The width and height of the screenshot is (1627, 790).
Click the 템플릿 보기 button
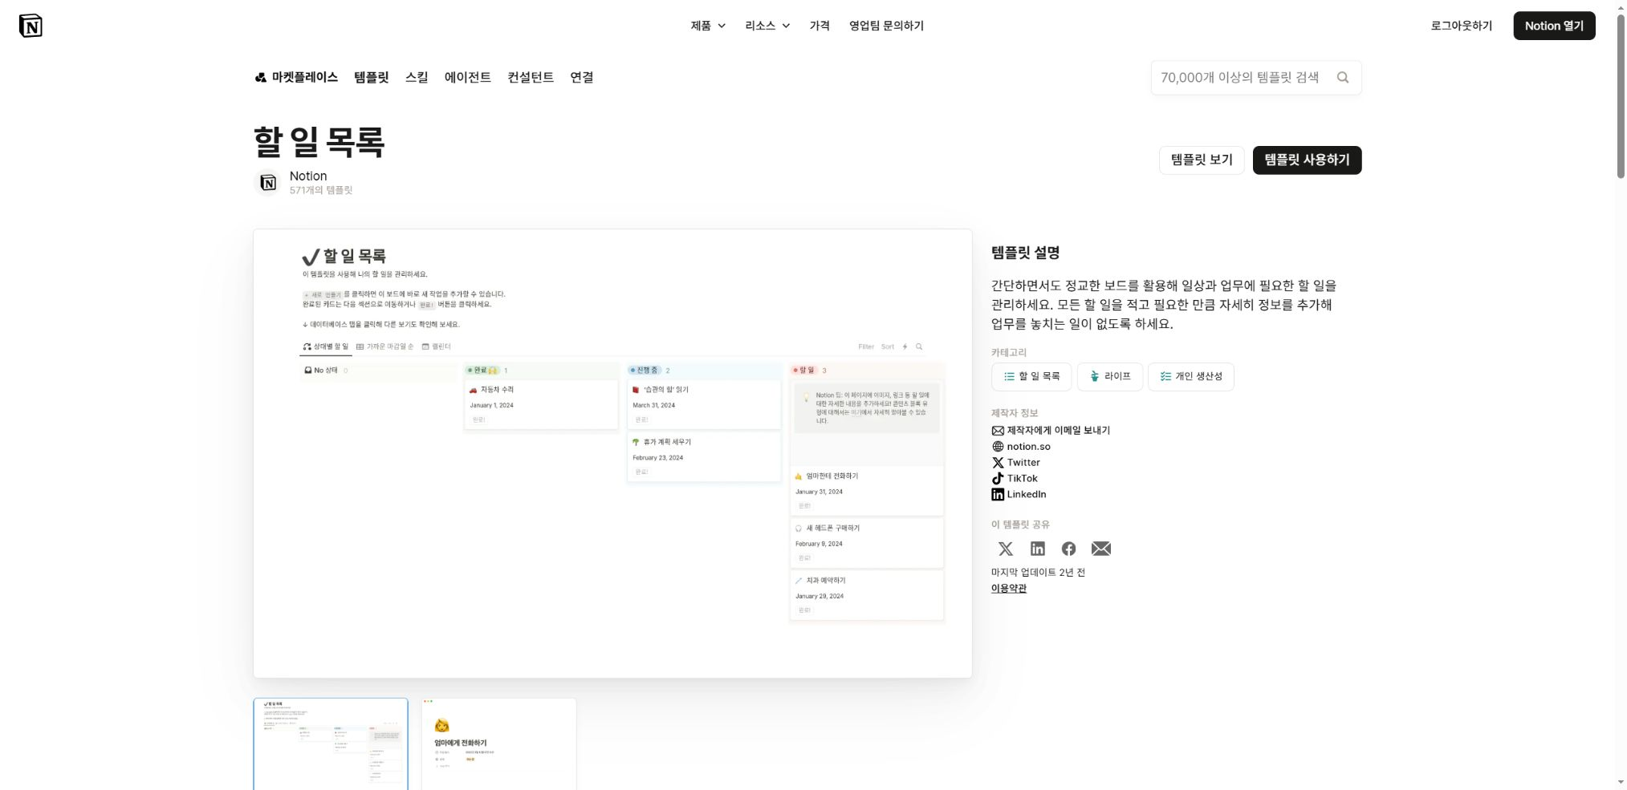[1202, 160]
